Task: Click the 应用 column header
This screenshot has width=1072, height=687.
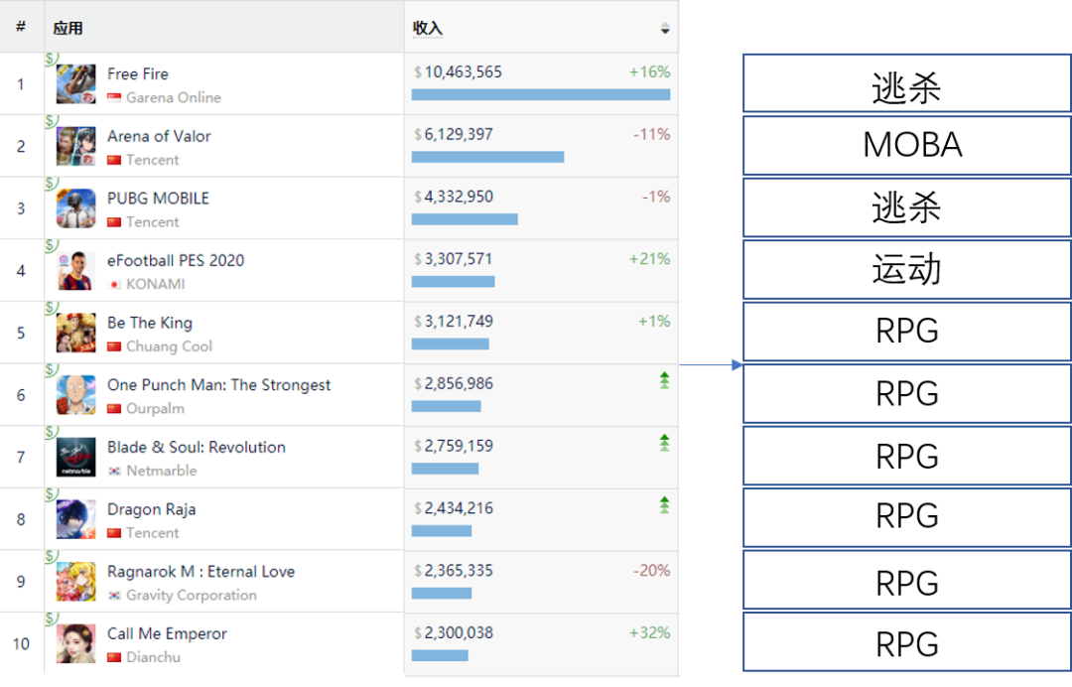Action: [x=67, y=28]
